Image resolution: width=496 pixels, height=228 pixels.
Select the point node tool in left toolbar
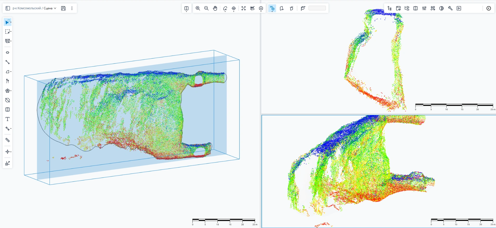[8, 53]
